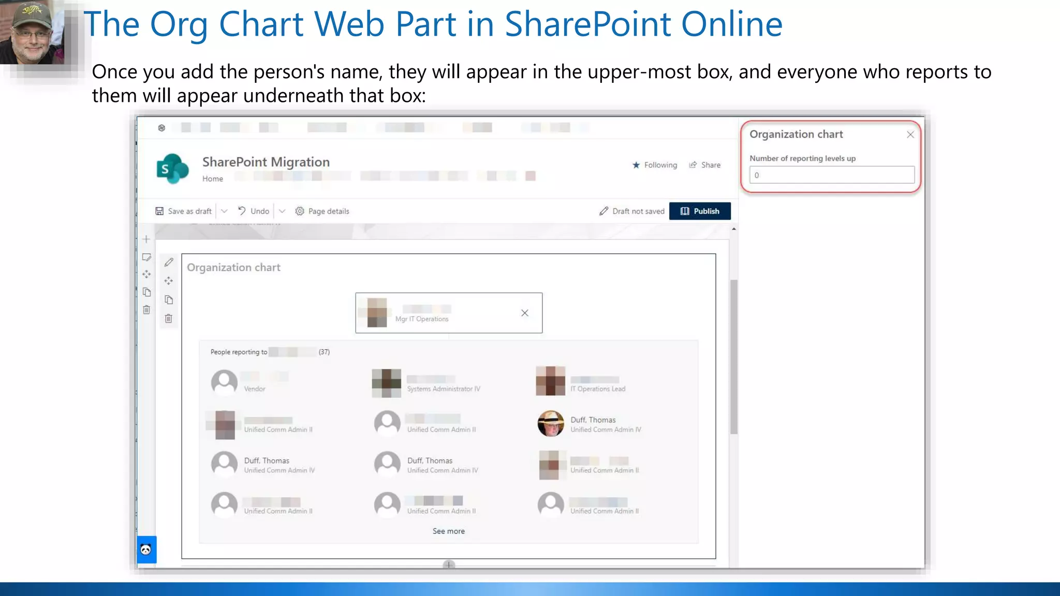Click the add web part plus at bottom

[449, 565]
